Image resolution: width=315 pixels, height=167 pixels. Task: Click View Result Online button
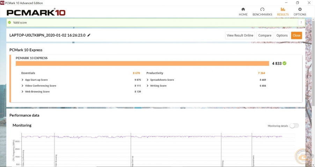(240, 35)
